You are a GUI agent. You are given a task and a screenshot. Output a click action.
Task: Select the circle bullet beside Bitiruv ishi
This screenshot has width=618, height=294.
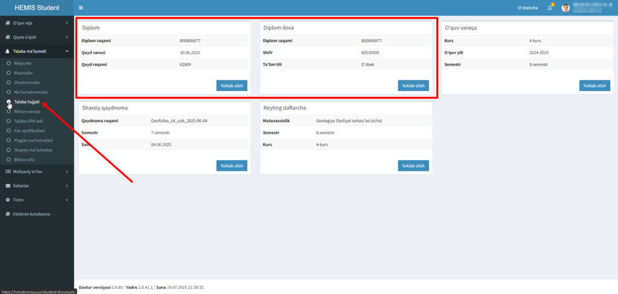tap(8, 160)
